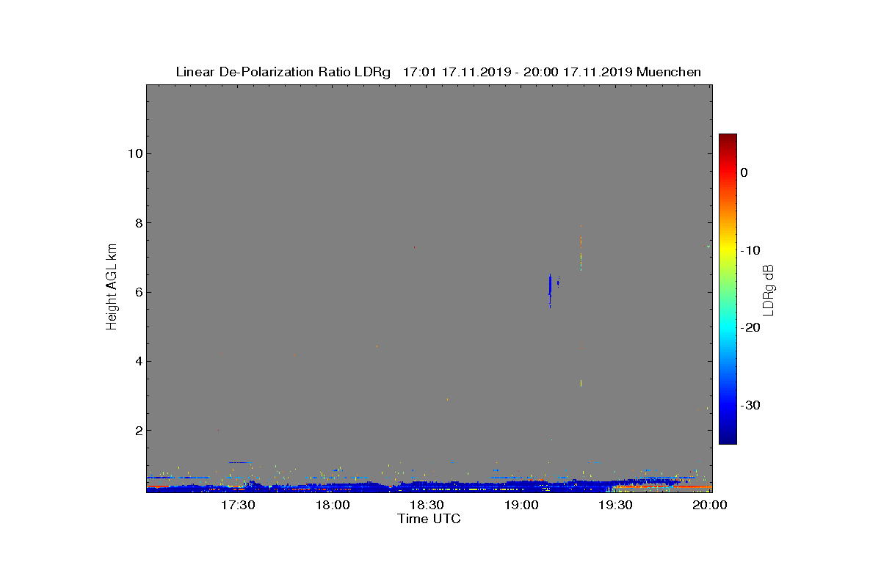Click the colorbar value -30
Screen dimensions: 881x587
[x=750, y=405]
